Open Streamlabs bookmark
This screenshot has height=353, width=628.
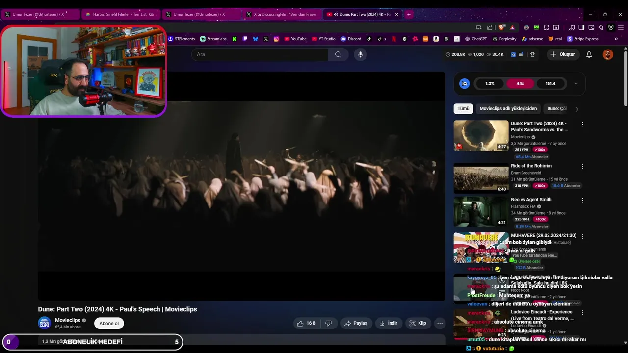point(213,39)
